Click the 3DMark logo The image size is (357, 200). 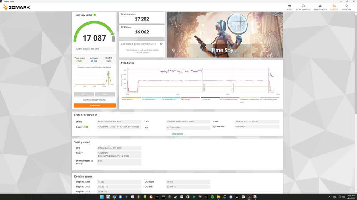pos(16,7)
